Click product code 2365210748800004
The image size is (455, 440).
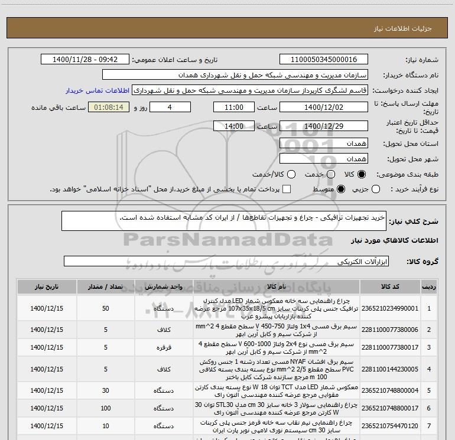390,390
